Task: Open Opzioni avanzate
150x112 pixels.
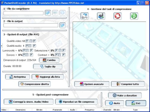Action: pos(92,84)
